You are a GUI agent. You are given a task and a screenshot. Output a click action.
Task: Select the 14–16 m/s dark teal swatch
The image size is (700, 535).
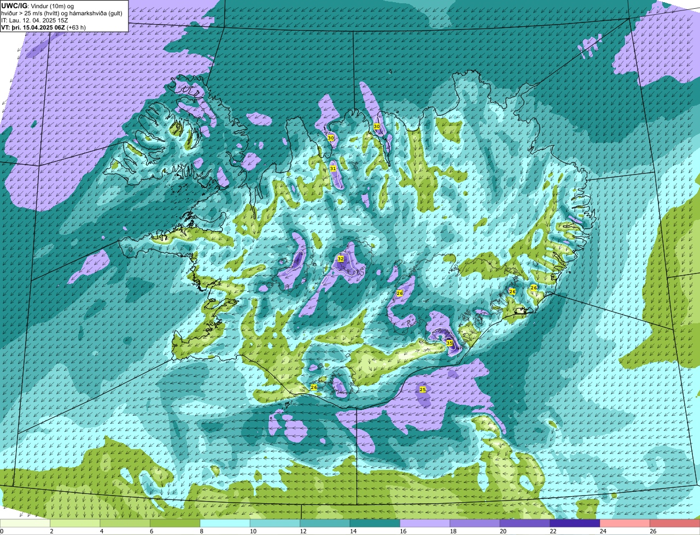[x=375, y=523]
